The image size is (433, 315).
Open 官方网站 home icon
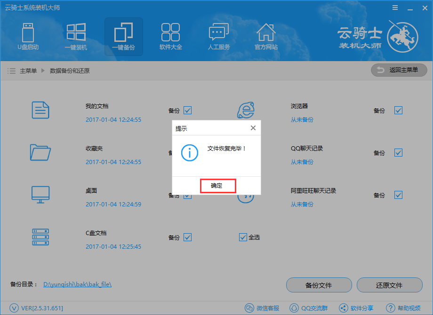(266, 37)
